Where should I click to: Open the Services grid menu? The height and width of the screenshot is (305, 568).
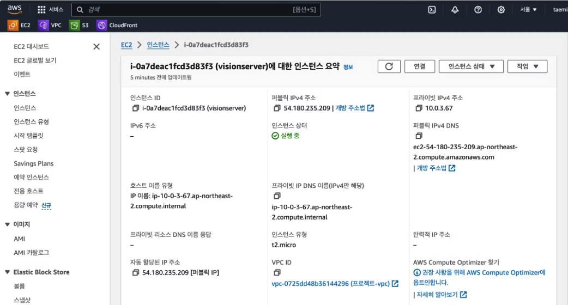(x=50, y=10)
